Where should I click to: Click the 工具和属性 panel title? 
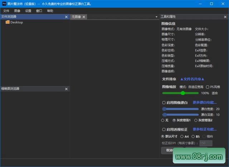pyautogui.click(x=168, y=17)
